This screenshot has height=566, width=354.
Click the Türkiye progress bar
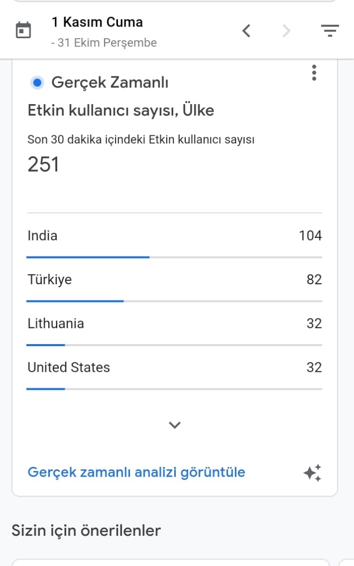pos(174,301)
